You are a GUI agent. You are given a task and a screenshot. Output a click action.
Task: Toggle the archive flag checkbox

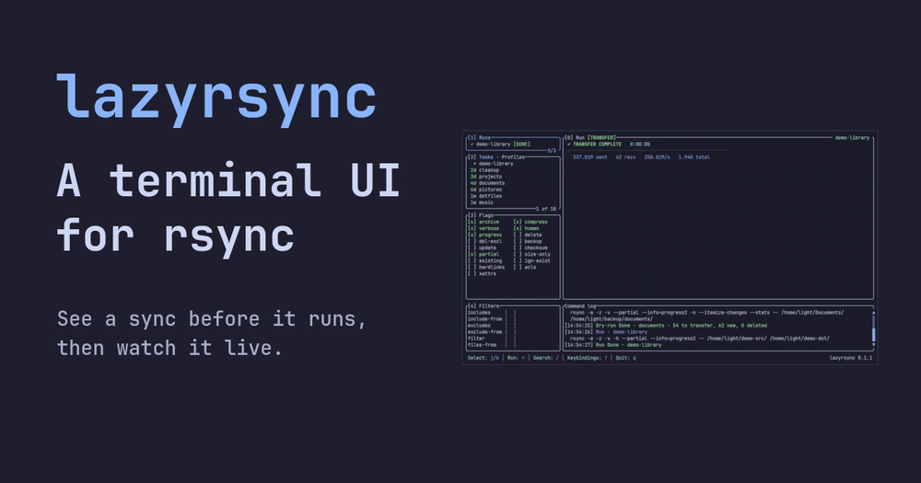tap(472, 222)
